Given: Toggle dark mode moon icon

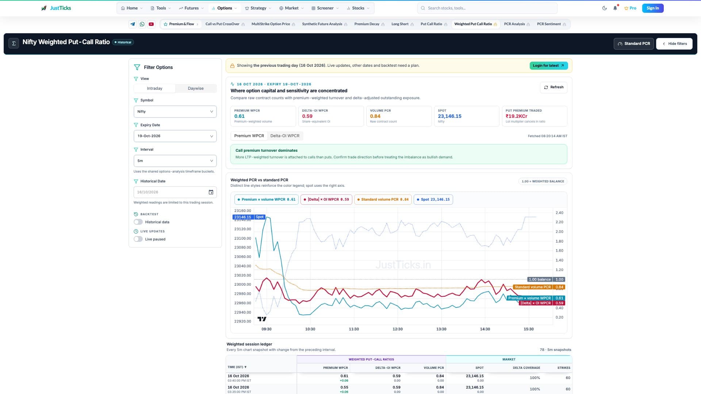Looking at the screenshot, I should (605, 8).
